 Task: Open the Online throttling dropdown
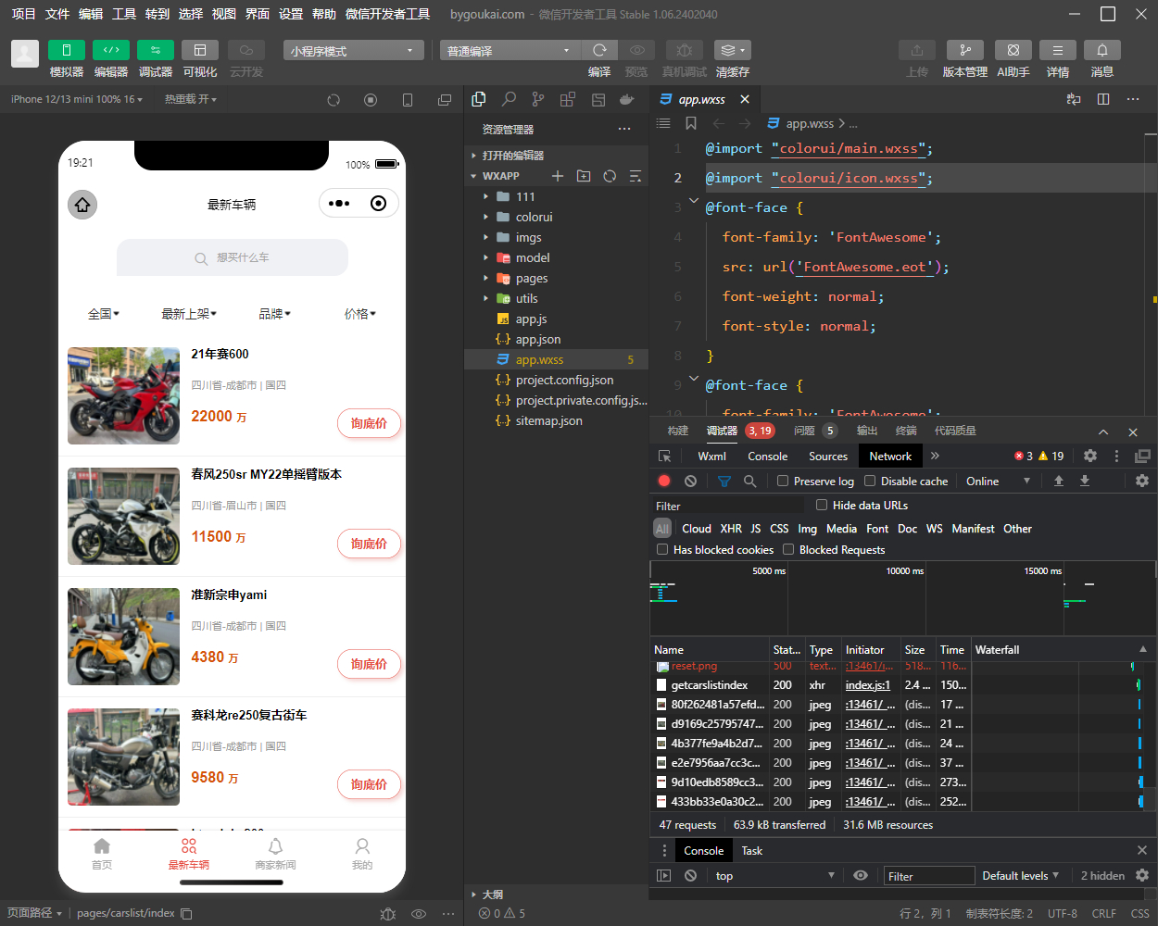click(998, 481)
